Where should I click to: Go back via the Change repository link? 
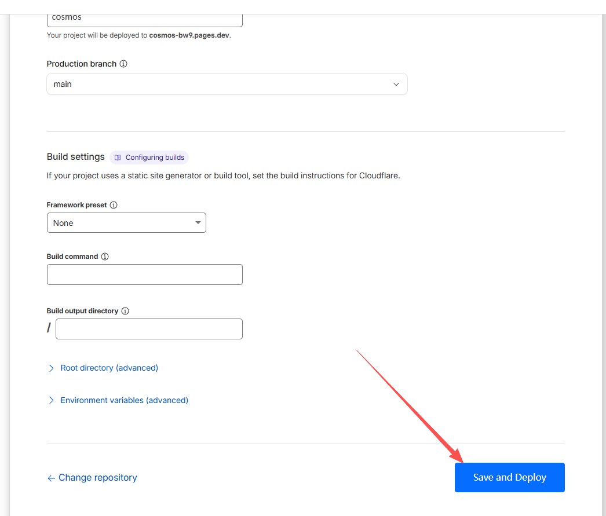pos(97,478)
